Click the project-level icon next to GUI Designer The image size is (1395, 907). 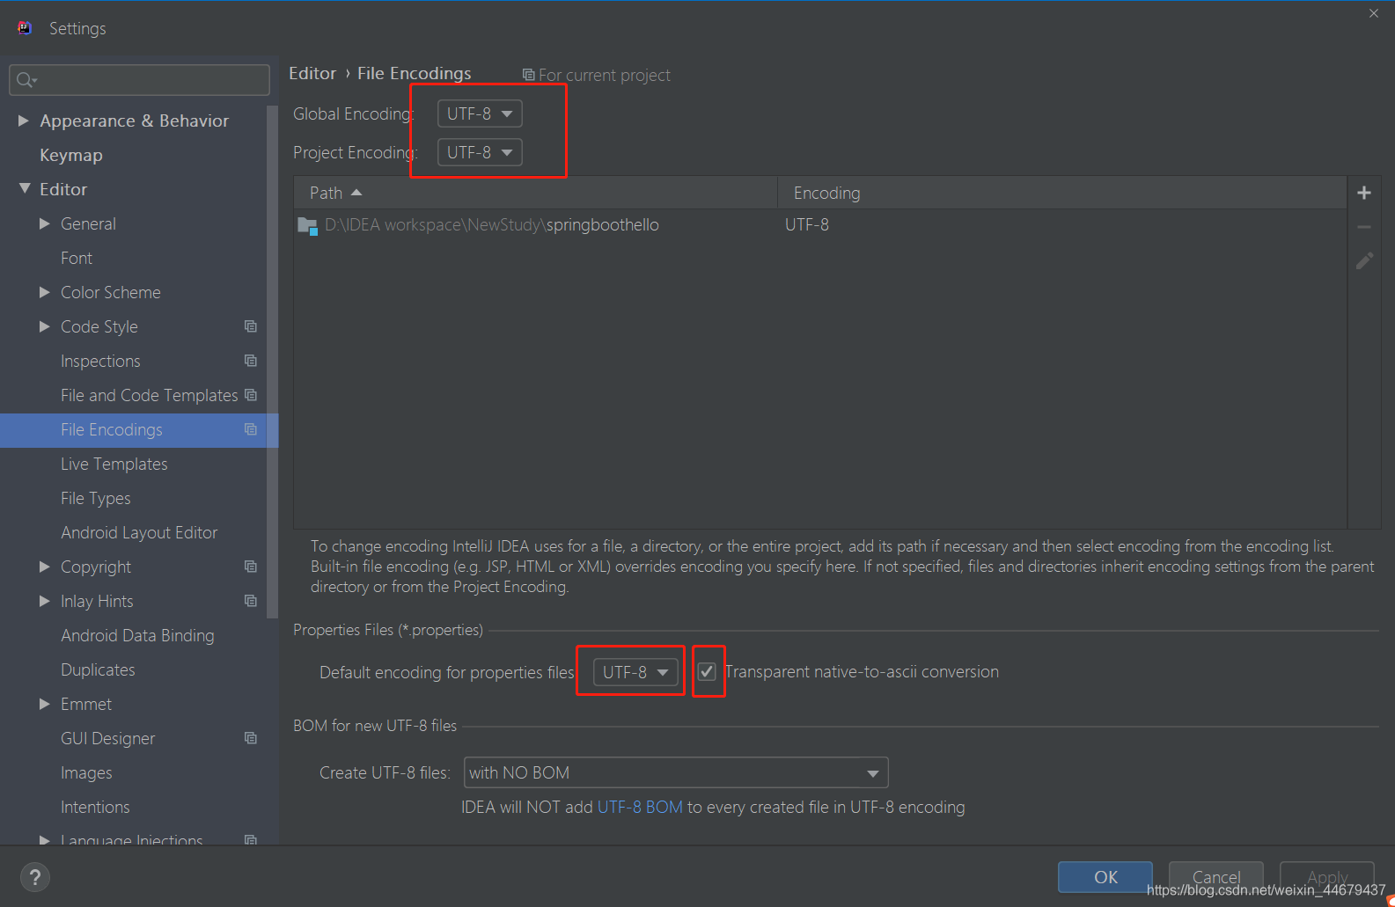[251, 738]
